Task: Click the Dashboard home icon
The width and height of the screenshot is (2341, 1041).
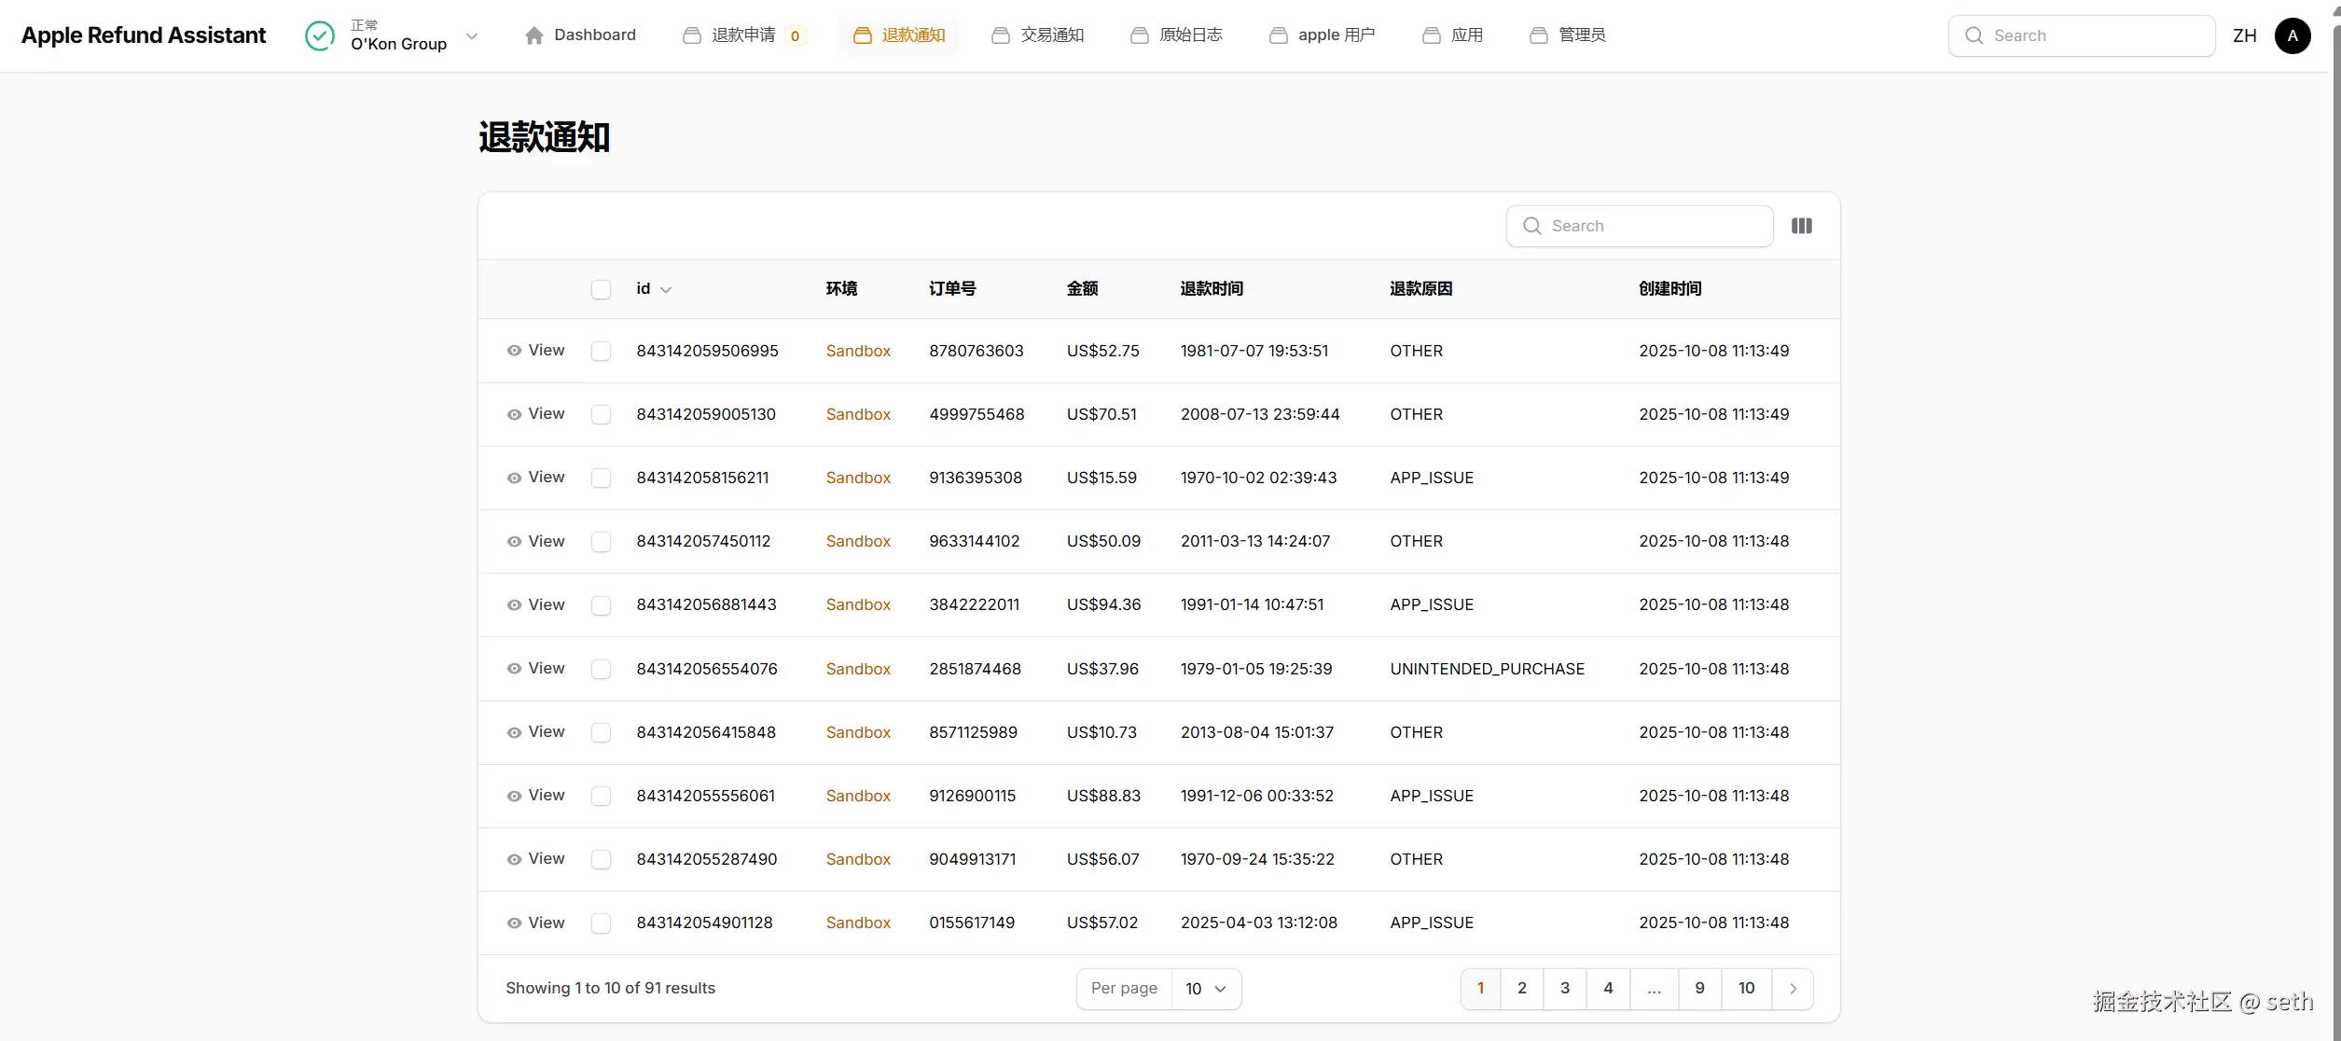Action: coord(533,35)
